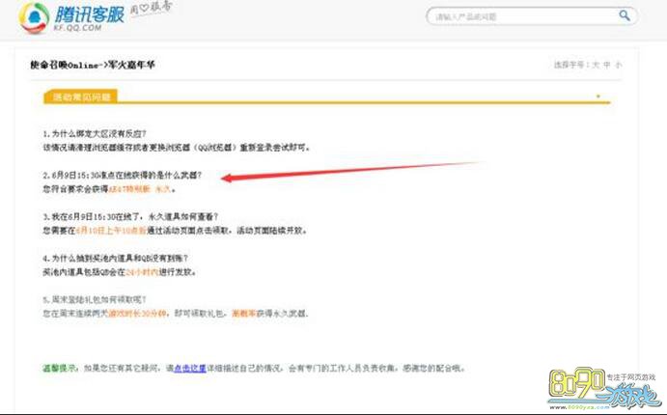Image resolution: width=667 pixels, height=415 pixels.
Task: Click question 1 about binding the region
Action: [x=107, y=134]
